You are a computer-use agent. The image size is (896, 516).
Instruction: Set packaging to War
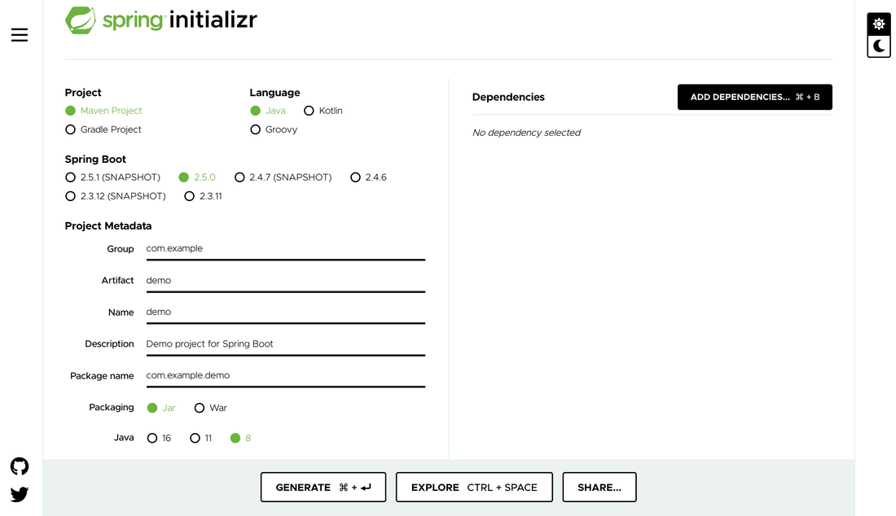click(211, 408)
